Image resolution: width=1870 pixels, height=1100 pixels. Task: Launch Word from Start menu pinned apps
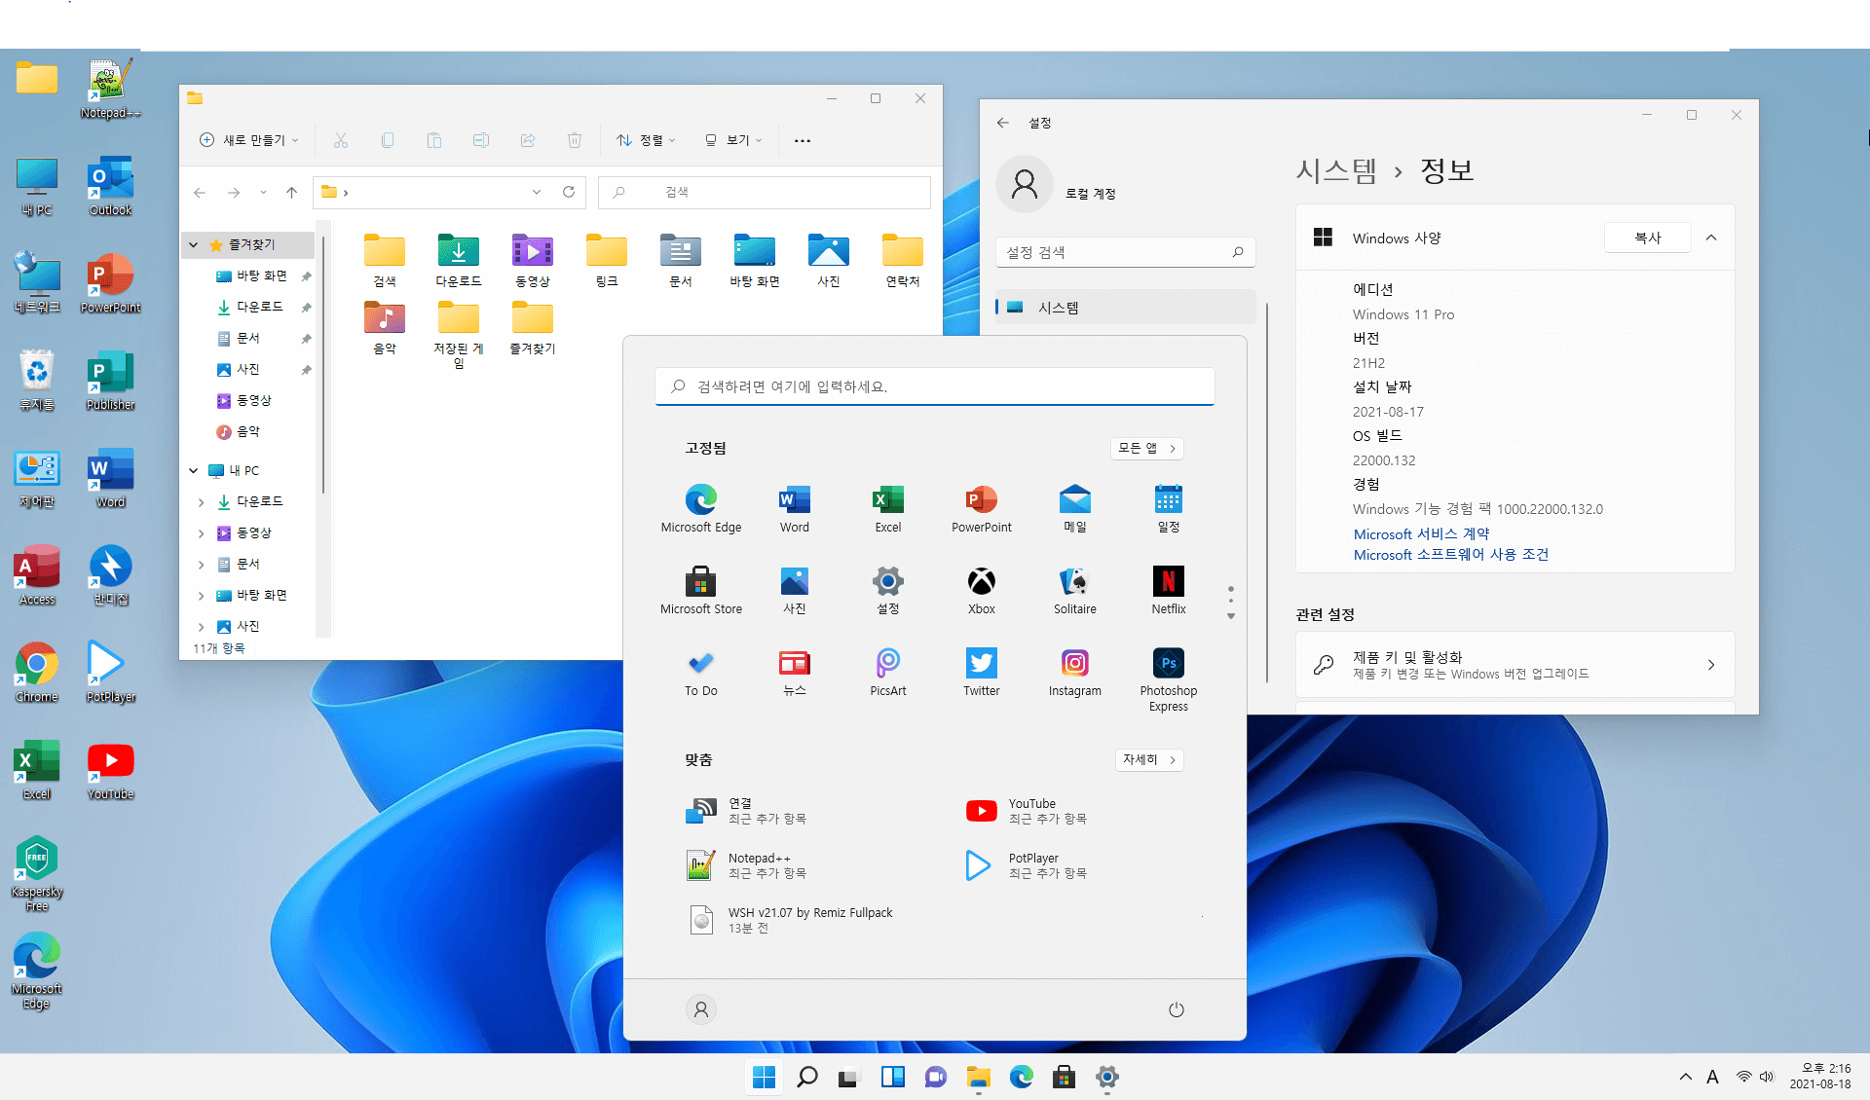(x=795, y=509)
